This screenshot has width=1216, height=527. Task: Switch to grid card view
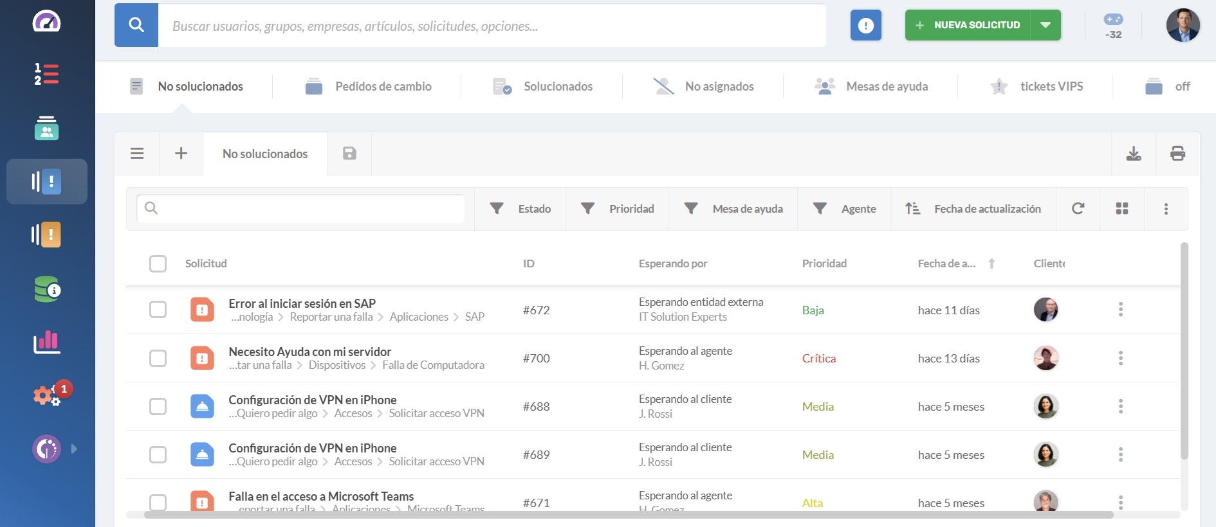point(1122,209)
